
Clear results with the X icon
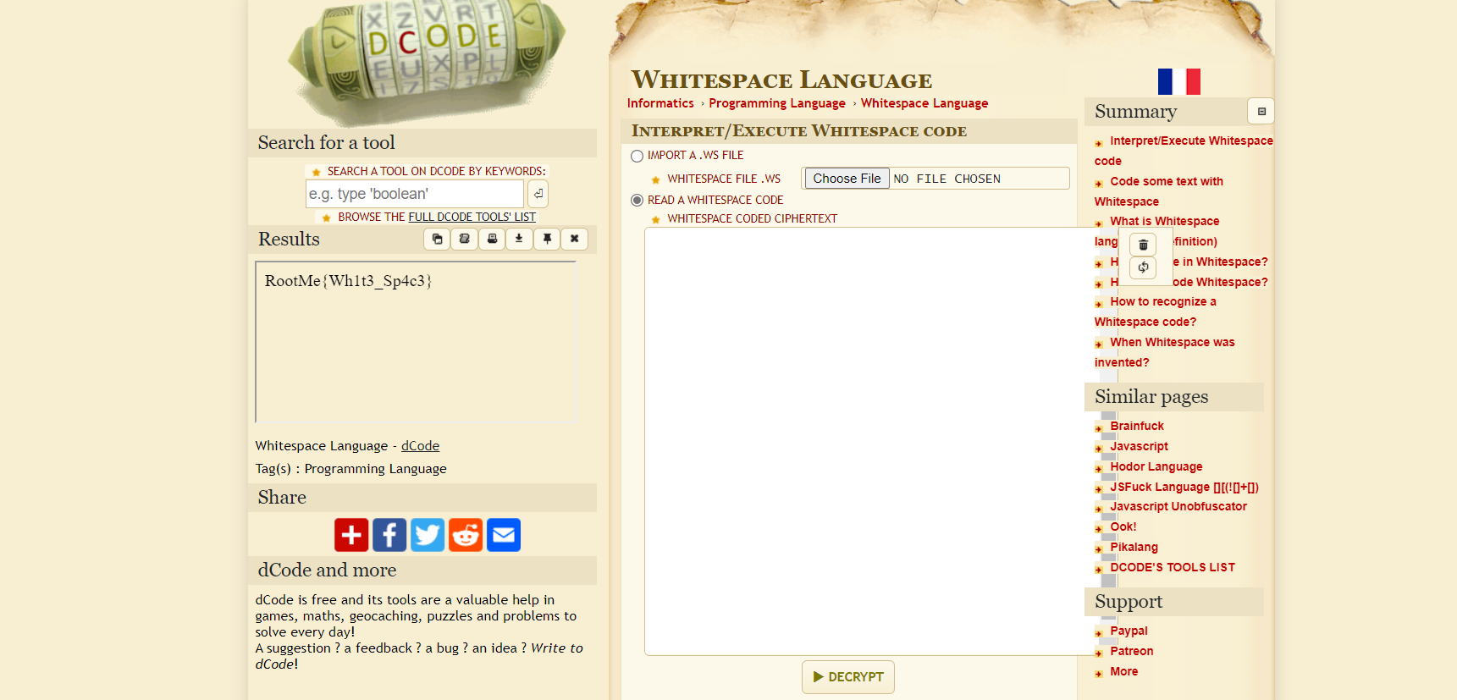click(x=574, y=239)
